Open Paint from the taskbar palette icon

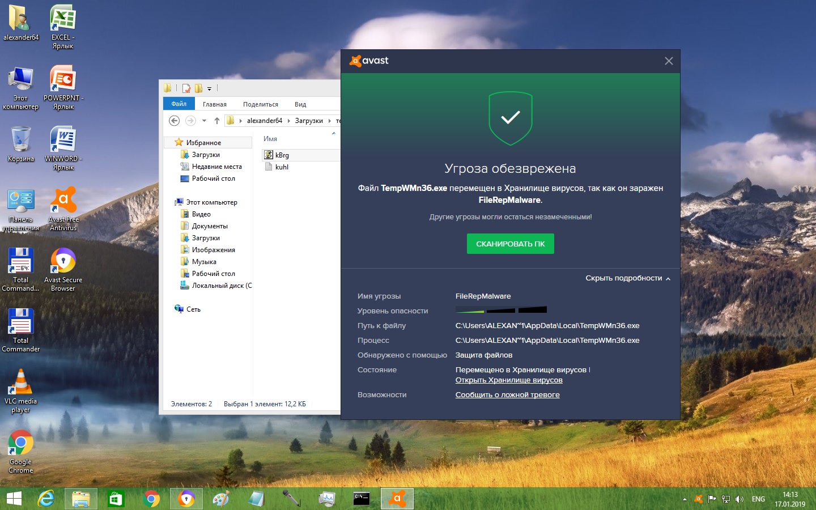(x=220, y=499)
